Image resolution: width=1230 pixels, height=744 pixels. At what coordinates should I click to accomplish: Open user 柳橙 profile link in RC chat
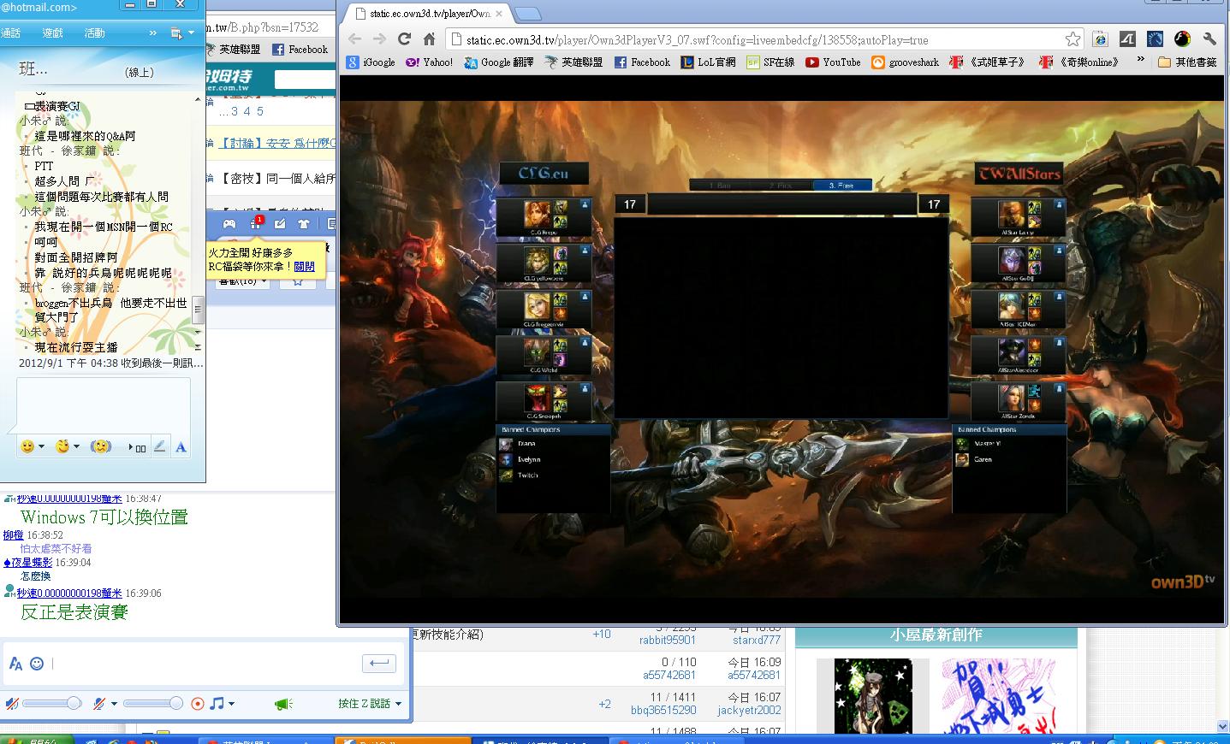click(13, 535)
